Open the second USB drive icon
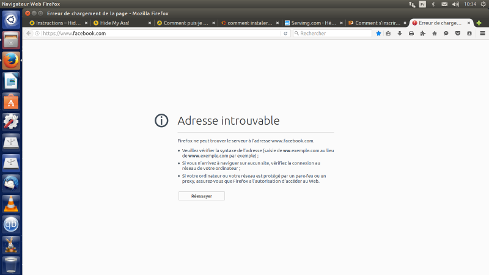489x275 pixels. 11,163
